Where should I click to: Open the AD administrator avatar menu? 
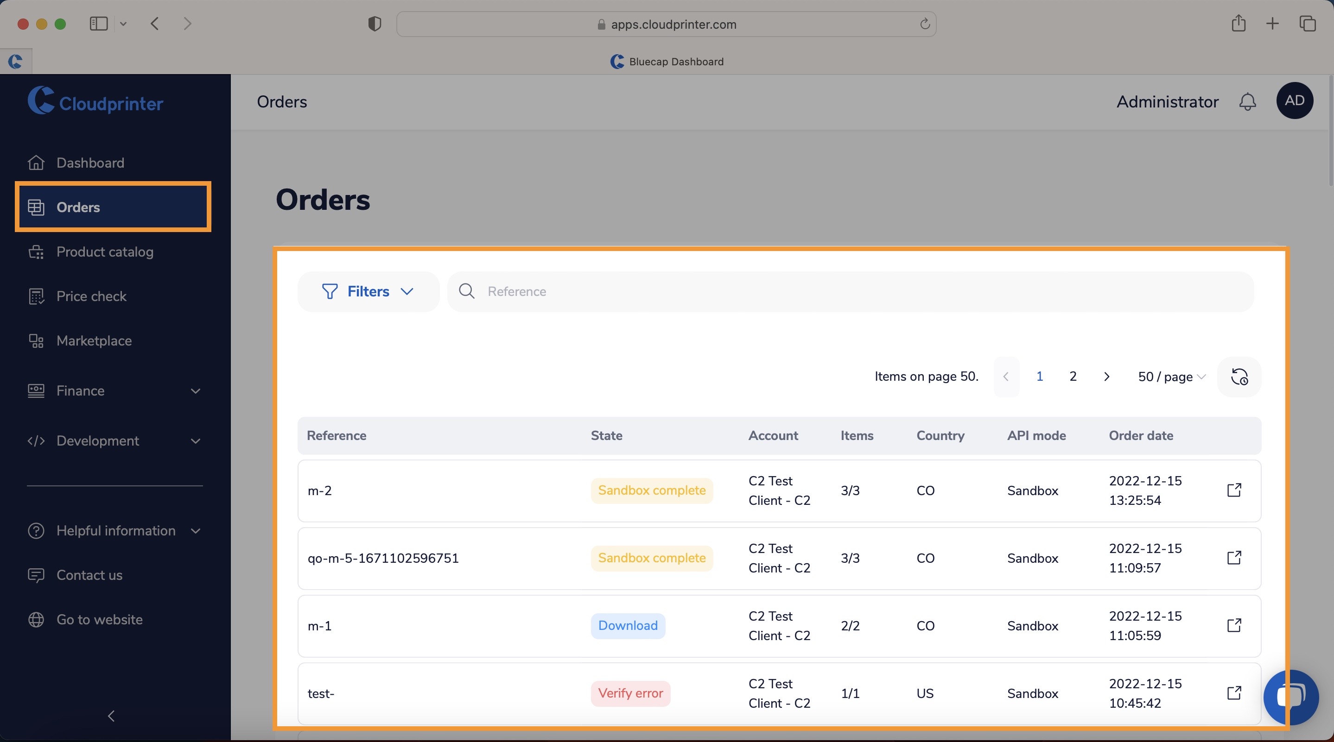[x=1295, y=101]
